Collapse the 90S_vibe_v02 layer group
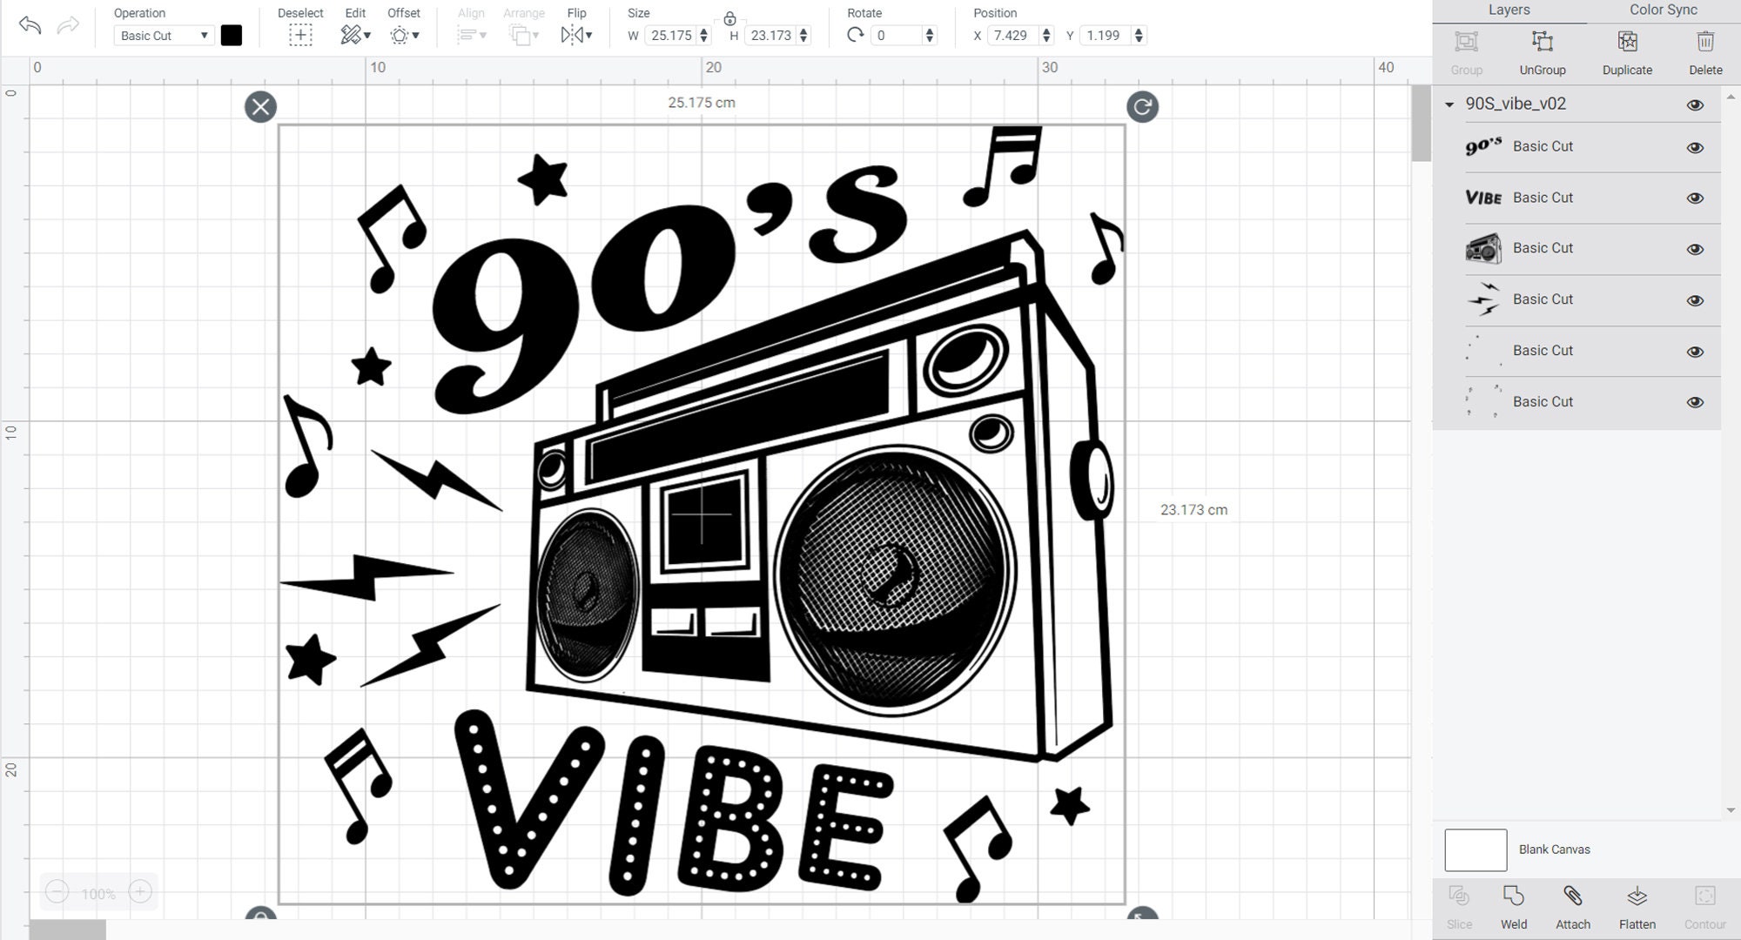Viewport: 1741px width, 940px height. [x=1449, y=104]
